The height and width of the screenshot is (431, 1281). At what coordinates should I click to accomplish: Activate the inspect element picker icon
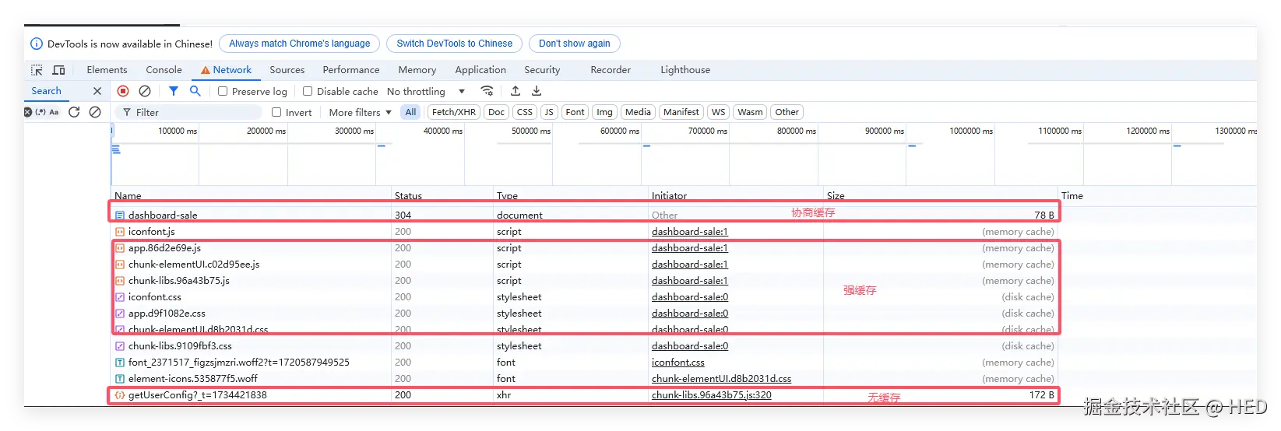(37, 70)
